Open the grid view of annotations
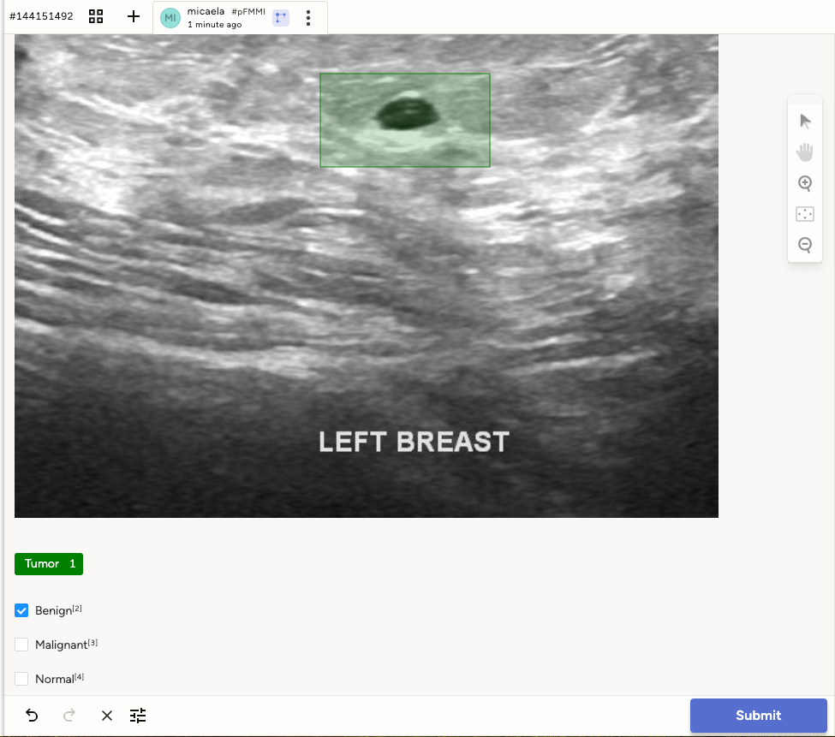Viewport: 835px width, 737px height. coord(96,16)
